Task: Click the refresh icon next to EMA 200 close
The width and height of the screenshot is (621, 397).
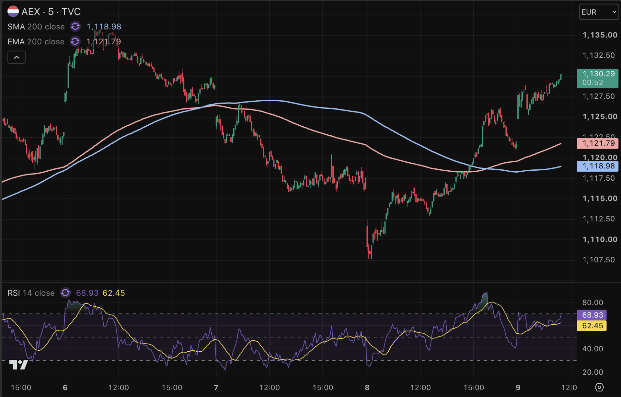Action: point(75,41)
